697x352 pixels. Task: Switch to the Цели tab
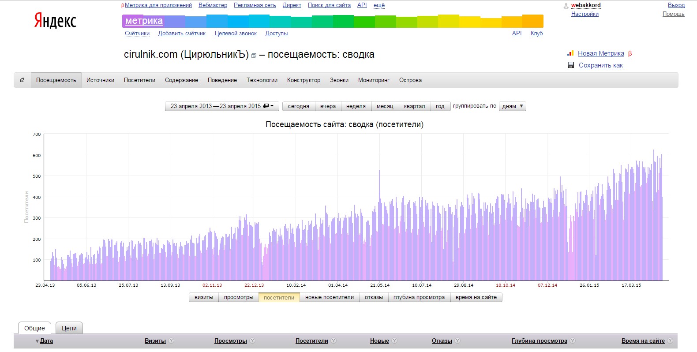pos(69,328)
